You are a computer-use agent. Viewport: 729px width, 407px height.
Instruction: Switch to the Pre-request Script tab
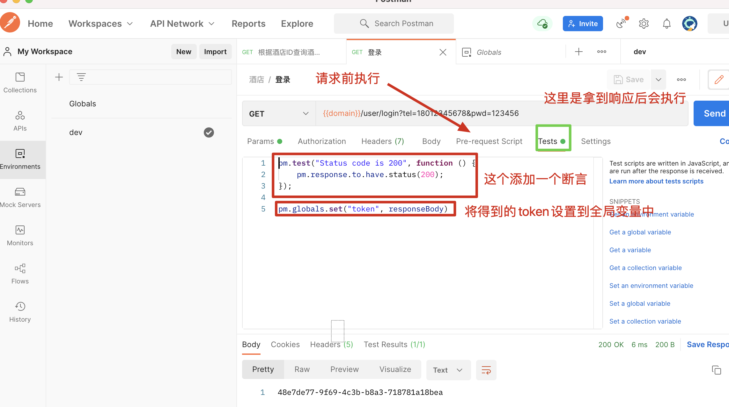click(489, 141)
